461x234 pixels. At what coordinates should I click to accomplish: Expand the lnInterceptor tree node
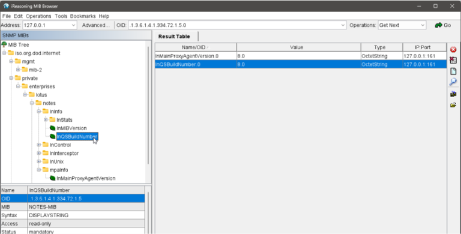tap(38, 153)
